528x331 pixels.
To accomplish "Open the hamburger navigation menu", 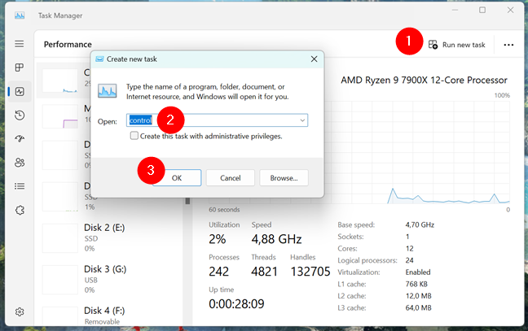I will click(x=20, y=44).
